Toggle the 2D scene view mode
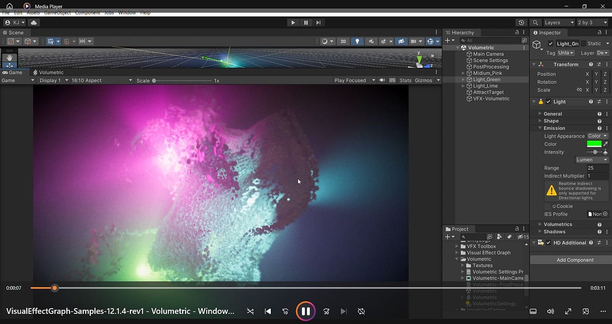Image resolution: width=612 pixels, height=324 pixels. coord(344,41)
